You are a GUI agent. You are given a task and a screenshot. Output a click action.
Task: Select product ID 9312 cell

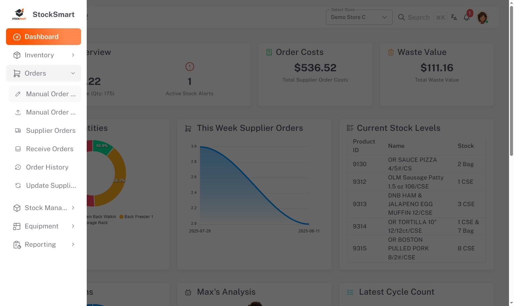(360, 182)
